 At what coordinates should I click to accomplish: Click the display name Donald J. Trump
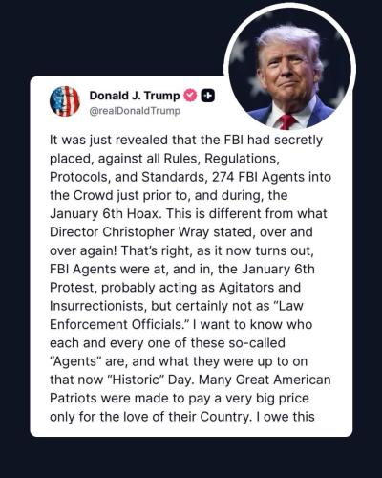(x=135, y=96)
